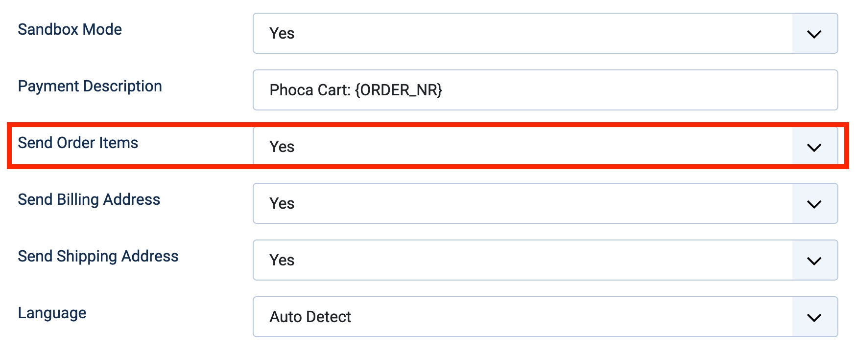This screenshot has width=856, height=348.
Task: Click the Send Billing Address chevron arrow
Action: [814, 204]
